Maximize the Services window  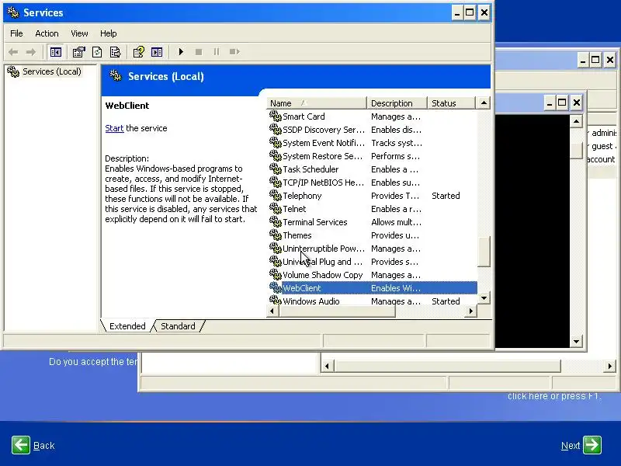[470, 12]
